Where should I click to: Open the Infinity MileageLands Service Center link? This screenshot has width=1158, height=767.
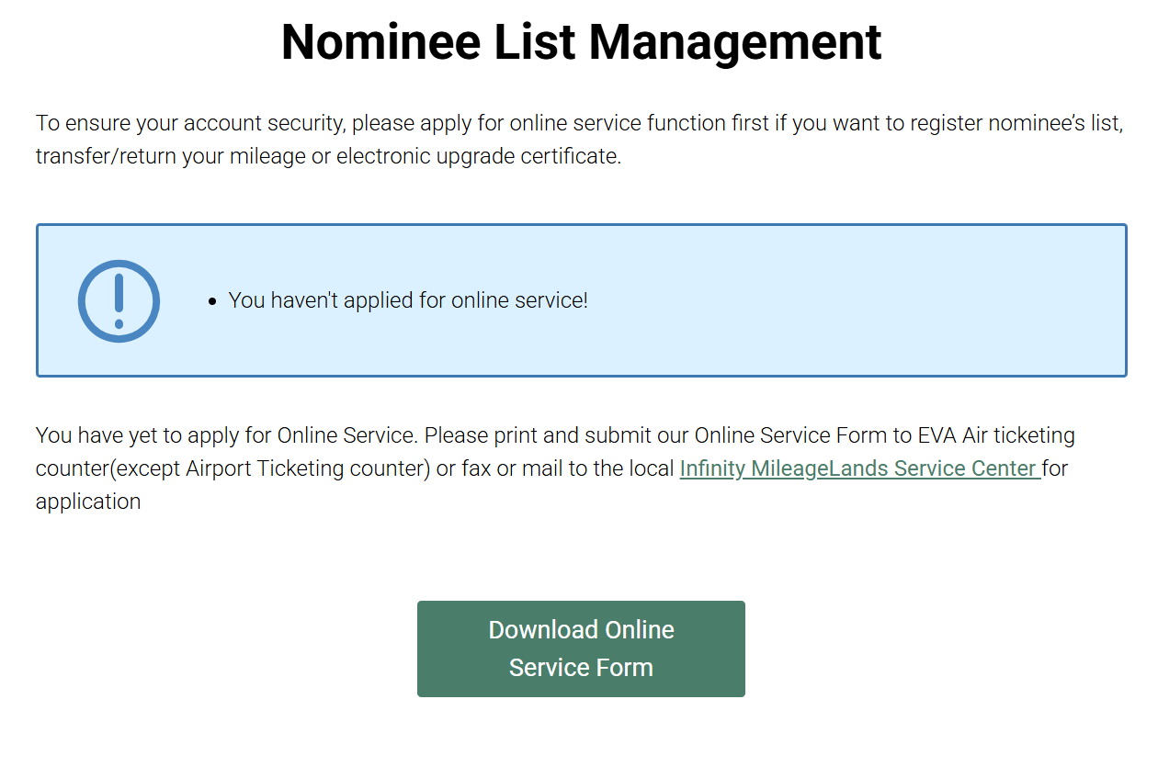pos(859,468)
